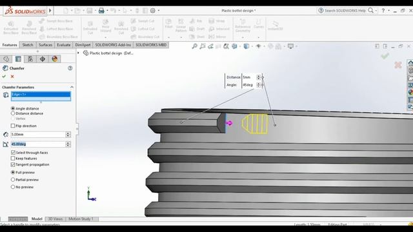
Task: Open View Orientation cube icon
Action: click(234, 46)
